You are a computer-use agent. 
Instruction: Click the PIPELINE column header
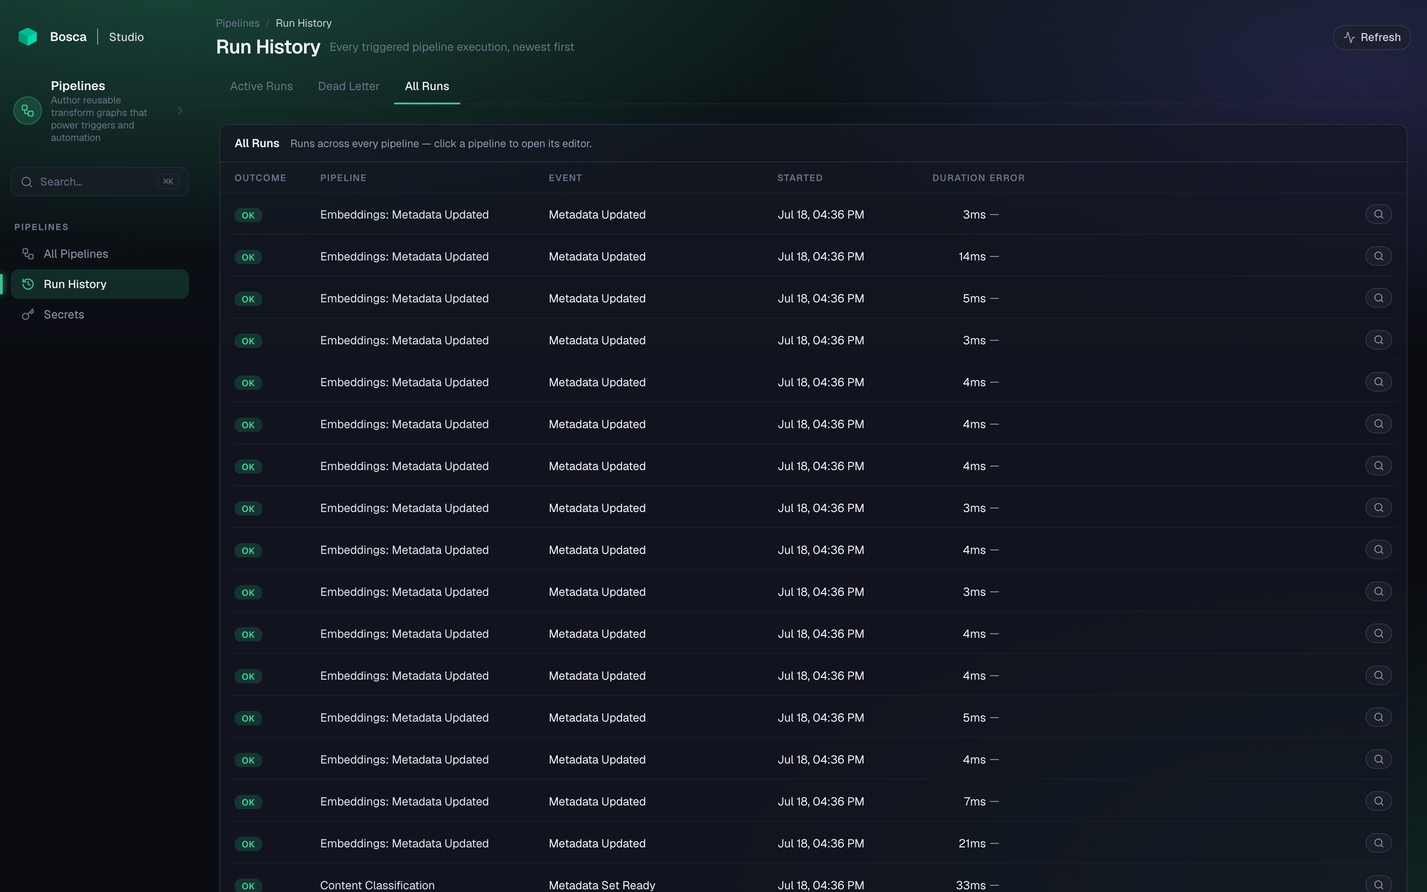343,178
